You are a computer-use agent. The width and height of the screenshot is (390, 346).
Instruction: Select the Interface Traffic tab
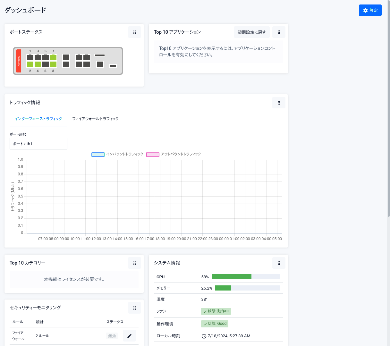pyautogui.click(x=38, y=119)
